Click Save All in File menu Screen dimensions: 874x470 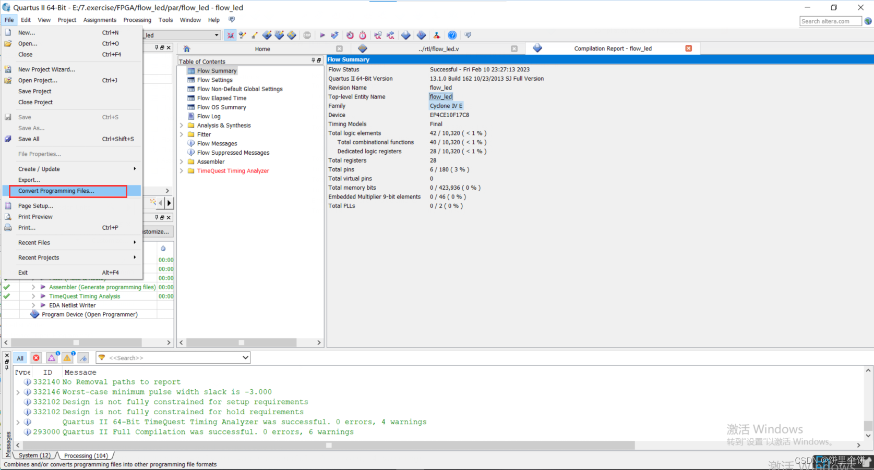pos(72,139)
